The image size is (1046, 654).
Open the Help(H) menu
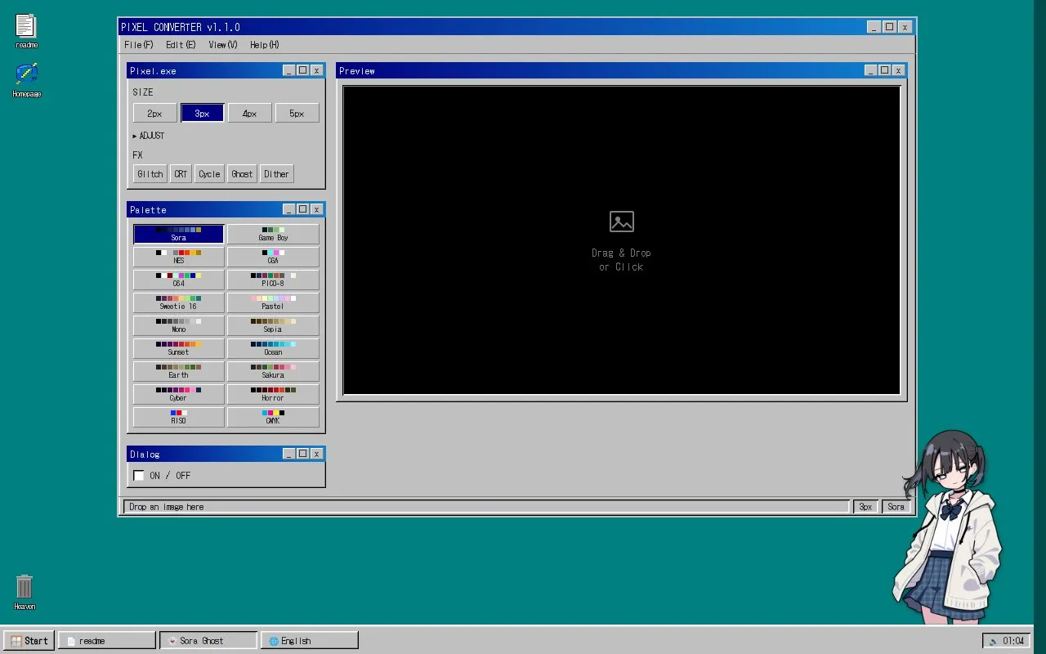click(264, 45)
